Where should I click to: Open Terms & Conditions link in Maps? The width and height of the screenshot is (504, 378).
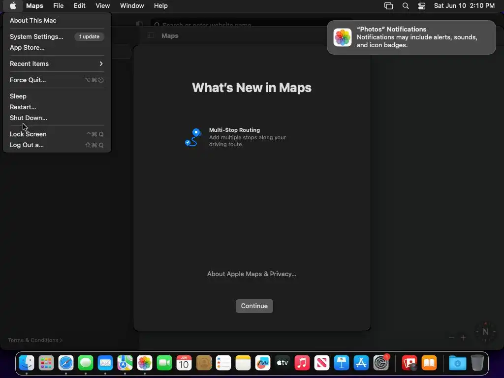point(35,340)
